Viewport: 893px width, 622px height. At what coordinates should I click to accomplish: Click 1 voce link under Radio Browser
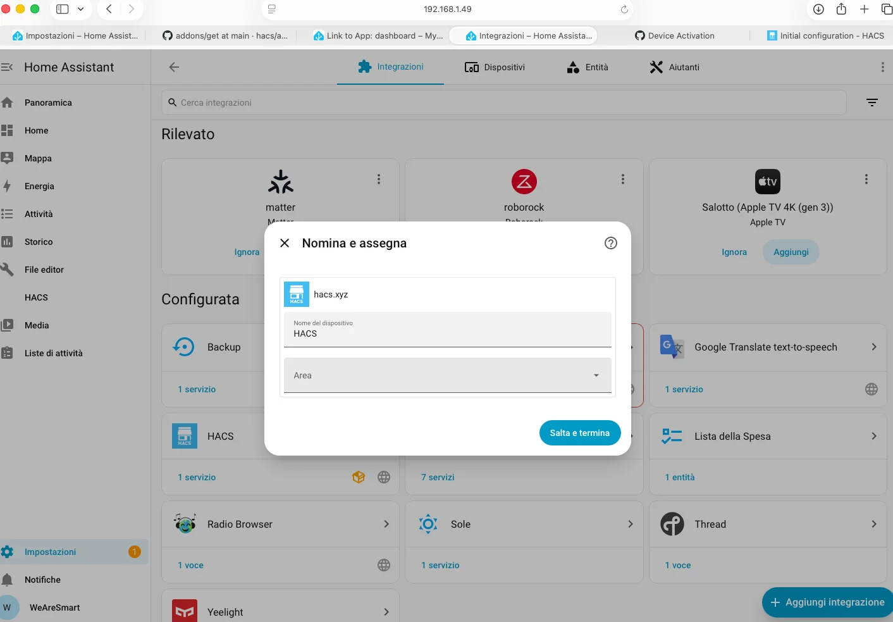click(190, 565)
